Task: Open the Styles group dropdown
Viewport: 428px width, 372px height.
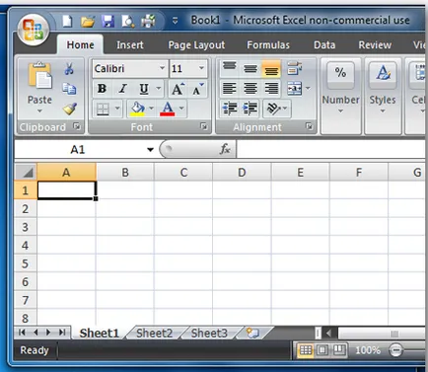Action: [x=383, y=96]
